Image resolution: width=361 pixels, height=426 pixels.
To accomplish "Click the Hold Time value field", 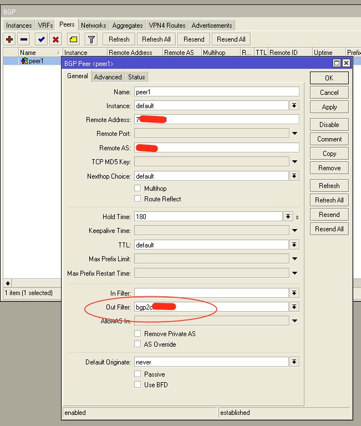I will point(209,216).
